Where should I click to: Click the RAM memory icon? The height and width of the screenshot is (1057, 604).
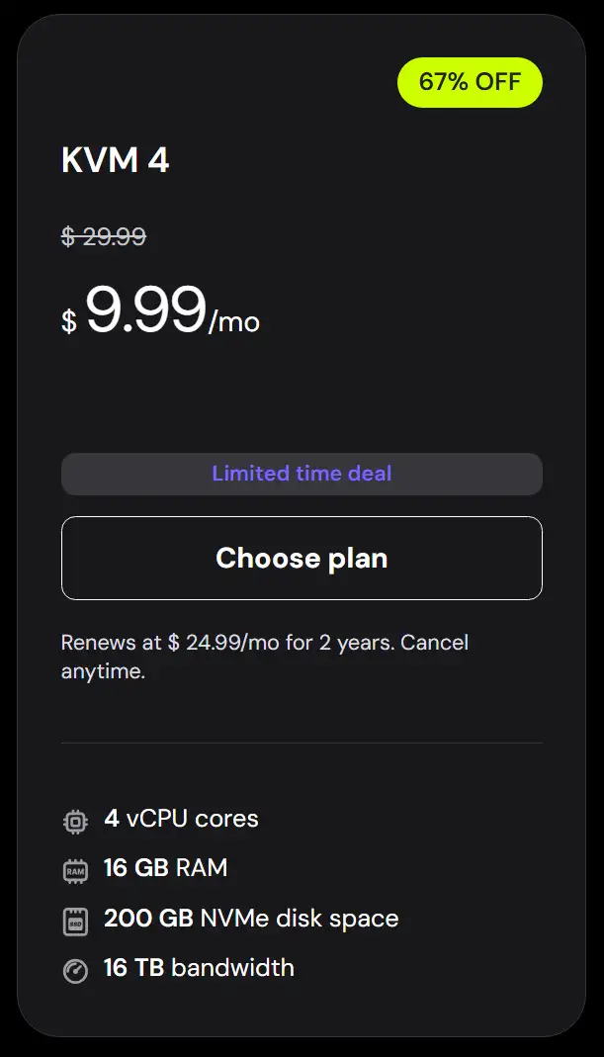click(75, 870)
